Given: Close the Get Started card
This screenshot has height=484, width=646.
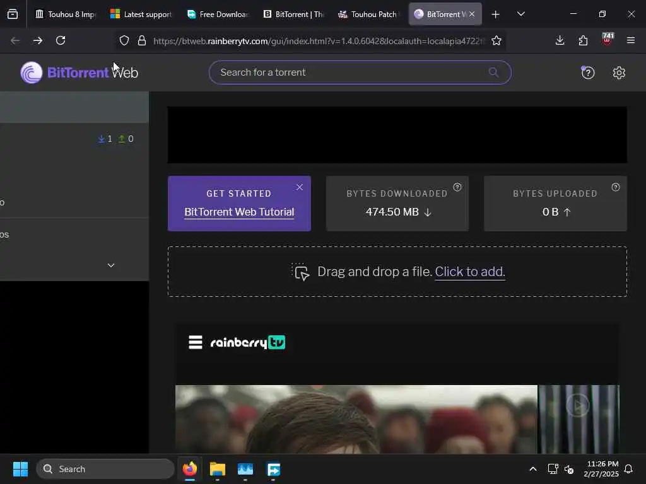Looking at the screenshot, I should pyautogui.click(x=300, y=187).
